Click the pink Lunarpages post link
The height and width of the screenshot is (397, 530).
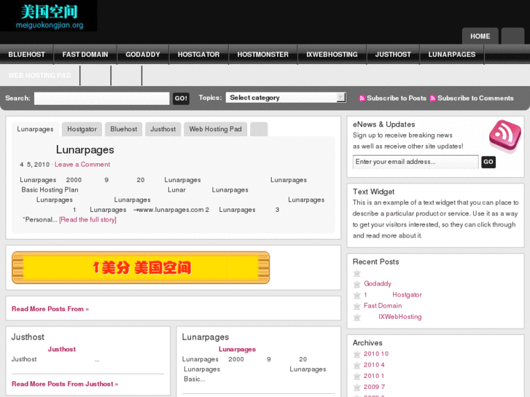click(237, 350)
